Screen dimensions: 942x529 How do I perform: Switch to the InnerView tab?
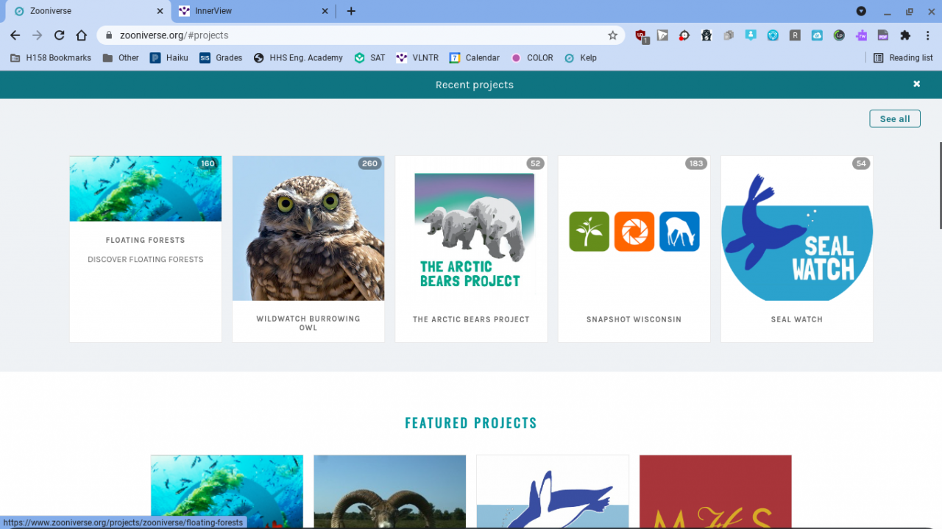[254, 11]
